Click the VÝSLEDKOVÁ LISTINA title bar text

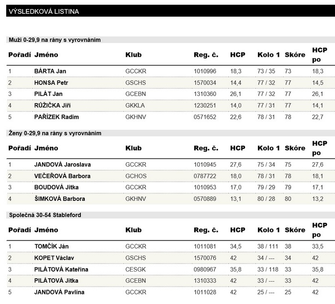(44, 11)
